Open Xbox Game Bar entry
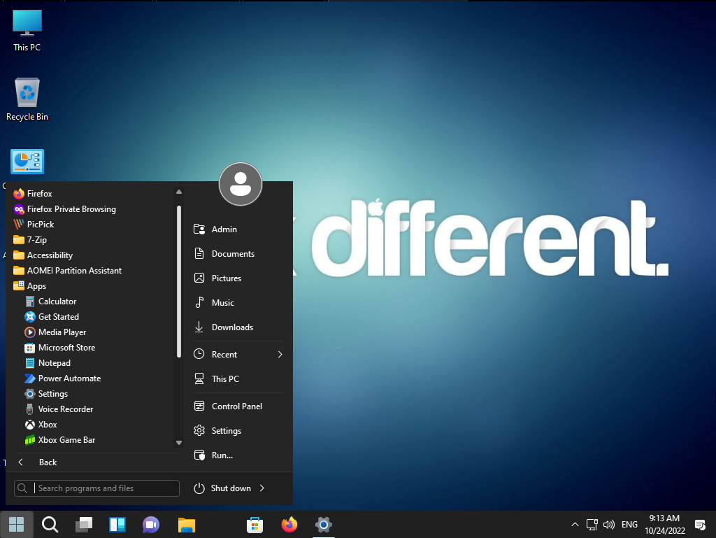This screenshot has height=538, width=716. tap(66, 440)
